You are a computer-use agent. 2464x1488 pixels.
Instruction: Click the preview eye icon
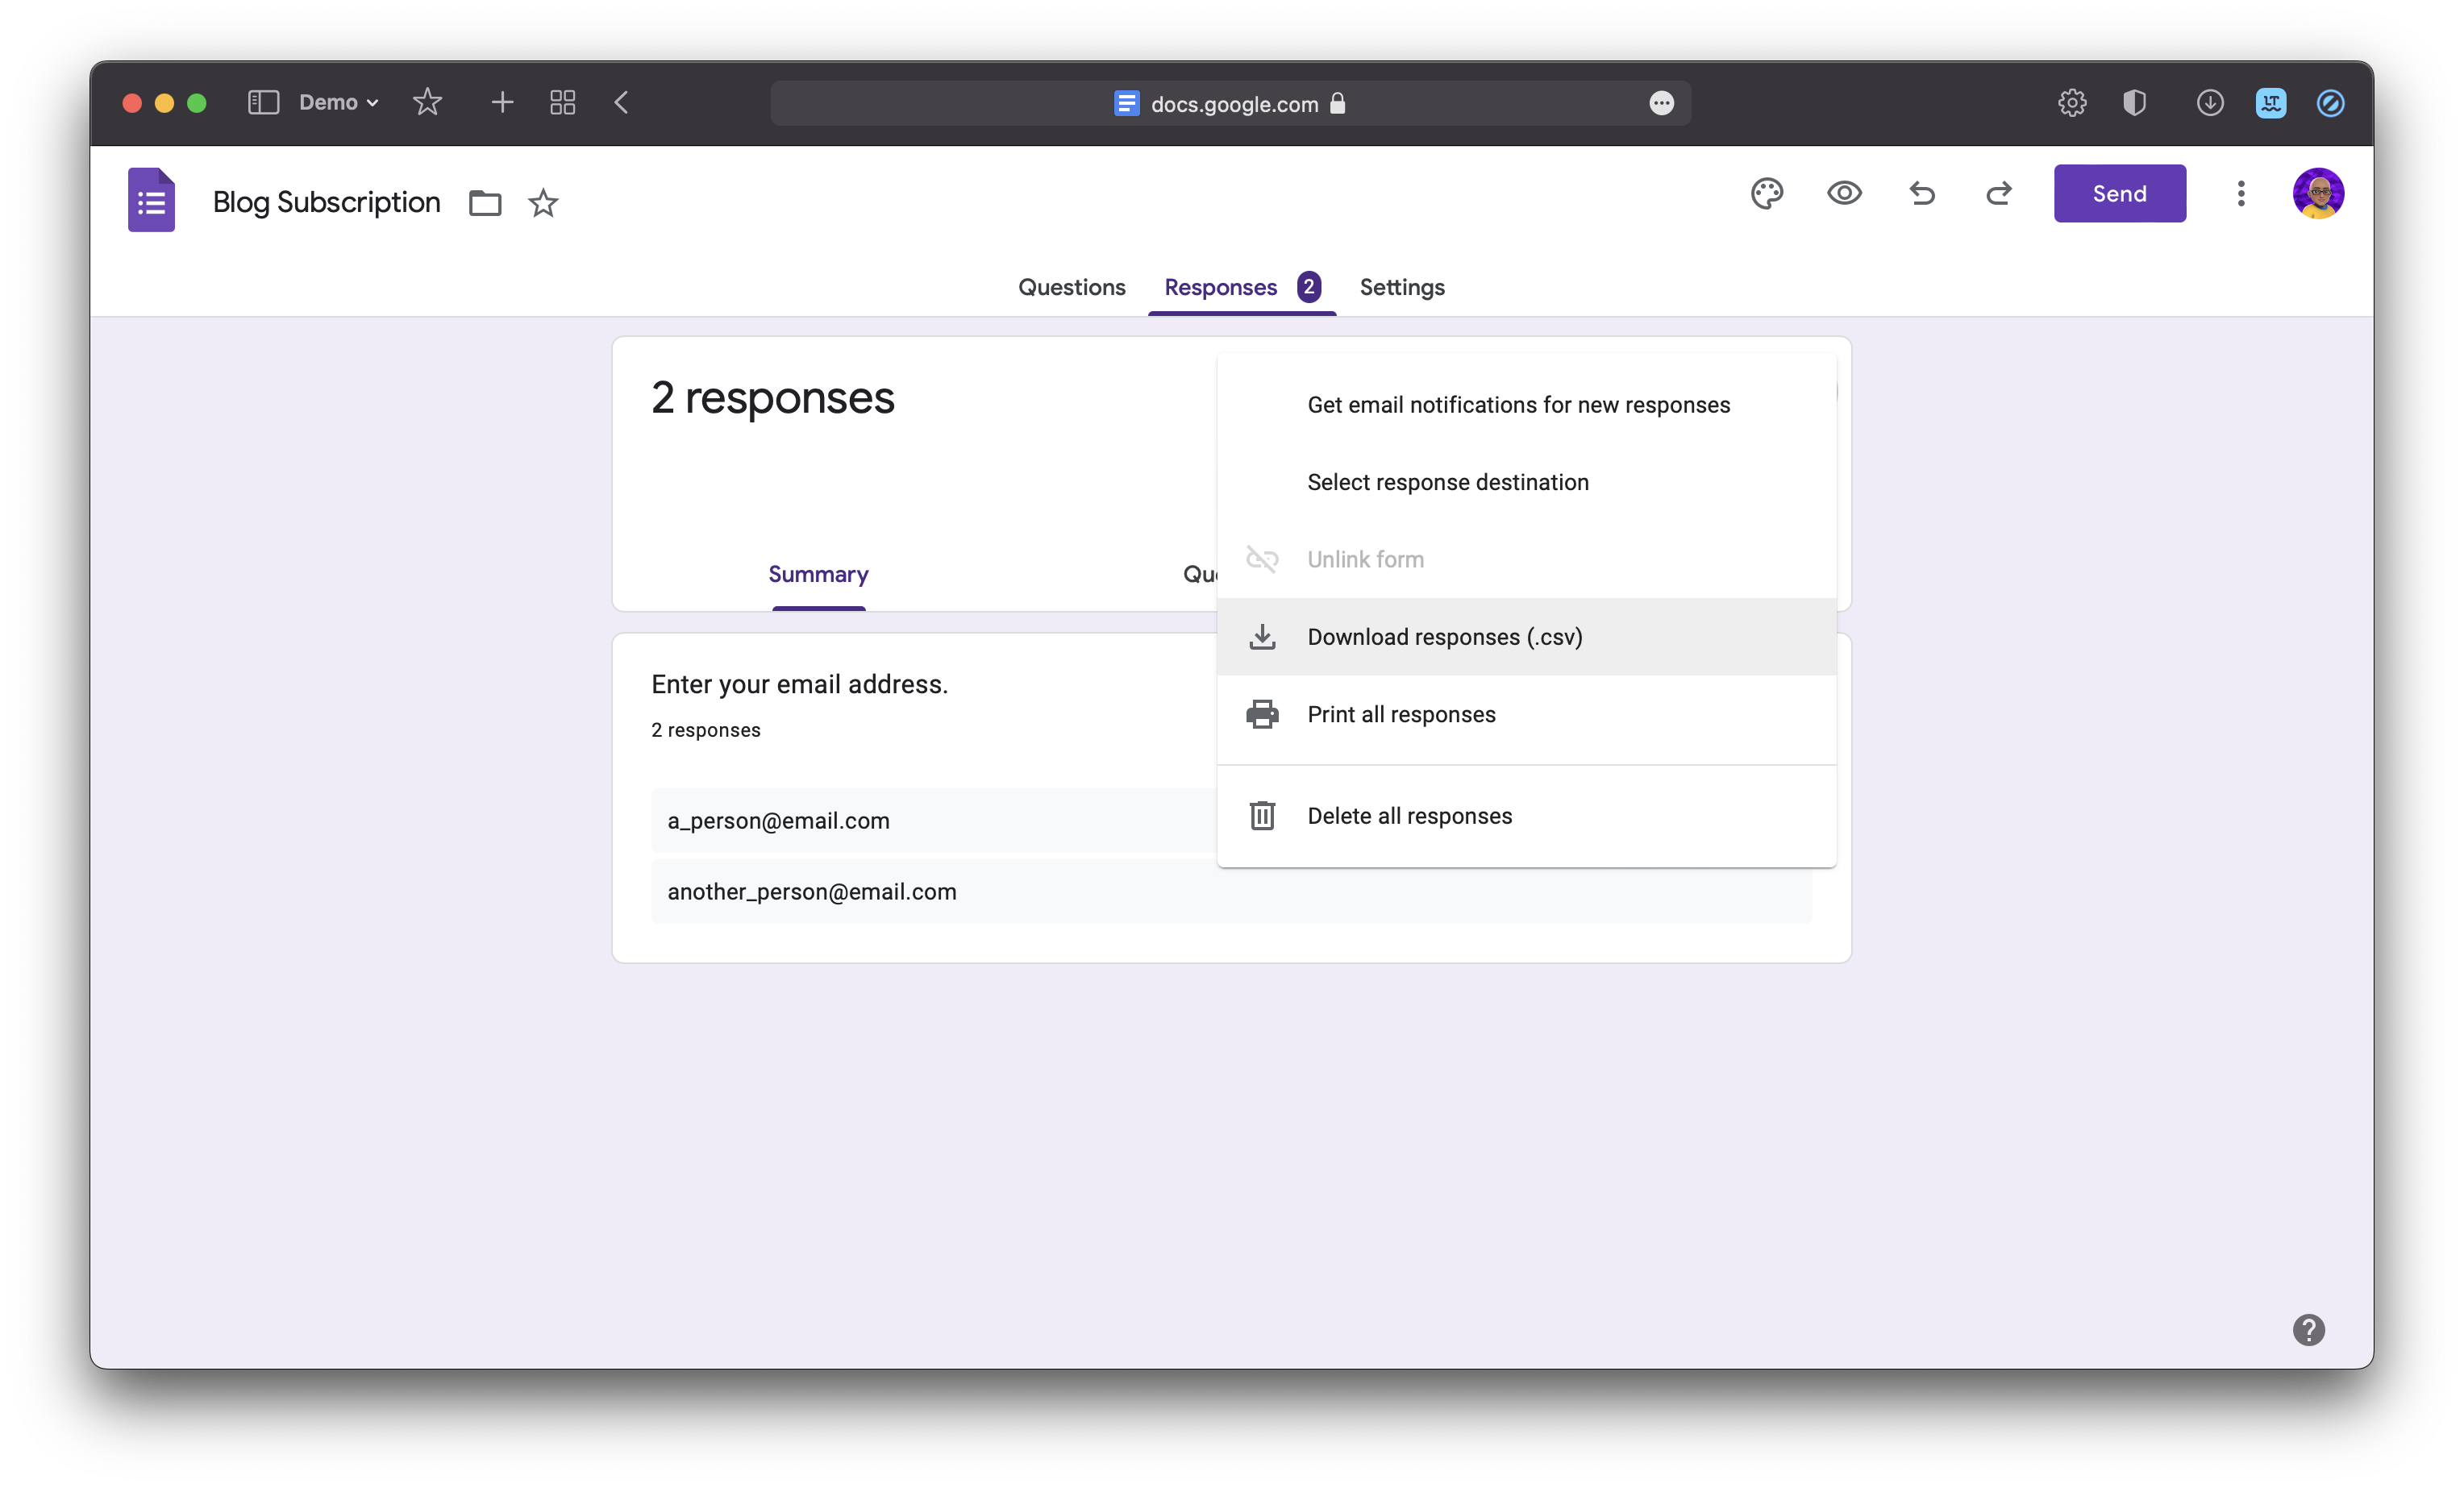coord(1844,193)
